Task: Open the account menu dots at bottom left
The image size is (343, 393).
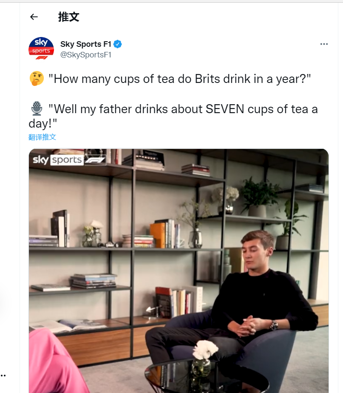Action: [3, 375]
